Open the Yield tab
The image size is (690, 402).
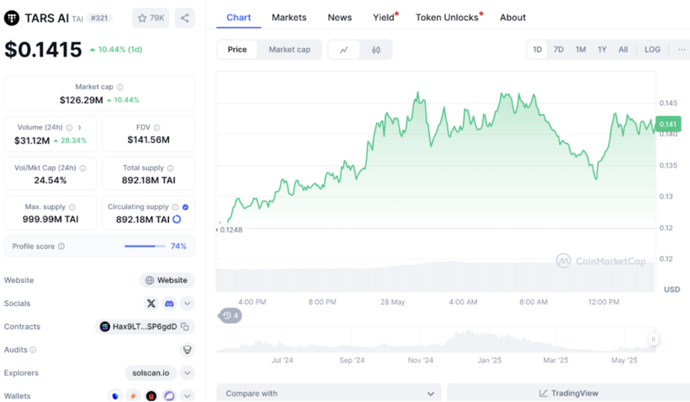[383, 18]
